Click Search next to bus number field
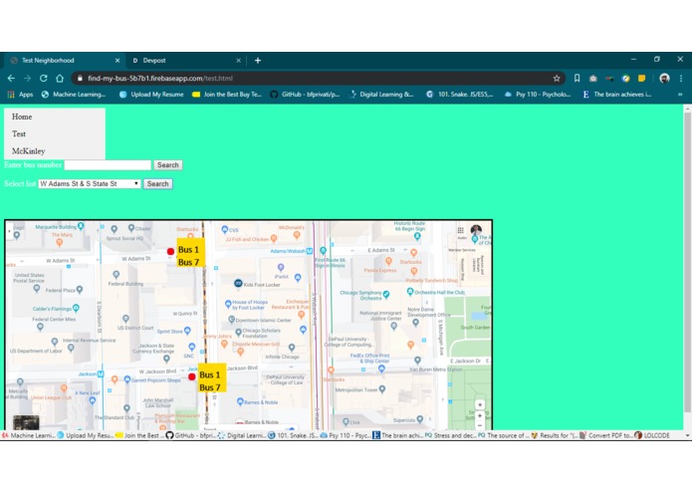 (x=167, y=165)
